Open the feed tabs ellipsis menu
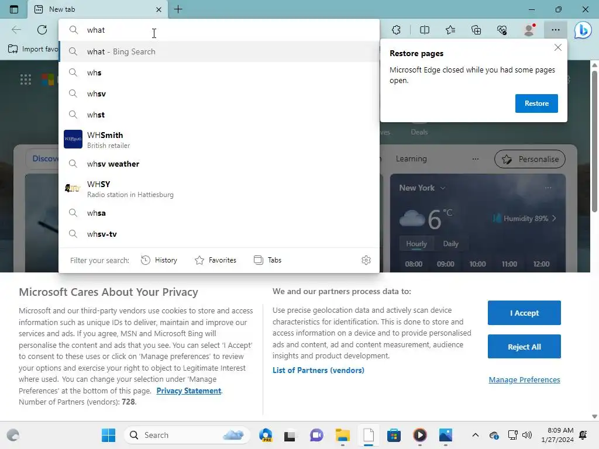This screenshot has width=599, height=449. [x=475, y=159]
